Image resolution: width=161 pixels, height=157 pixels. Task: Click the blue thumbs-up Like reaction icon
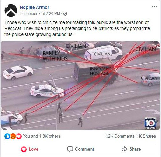[7, 136]
